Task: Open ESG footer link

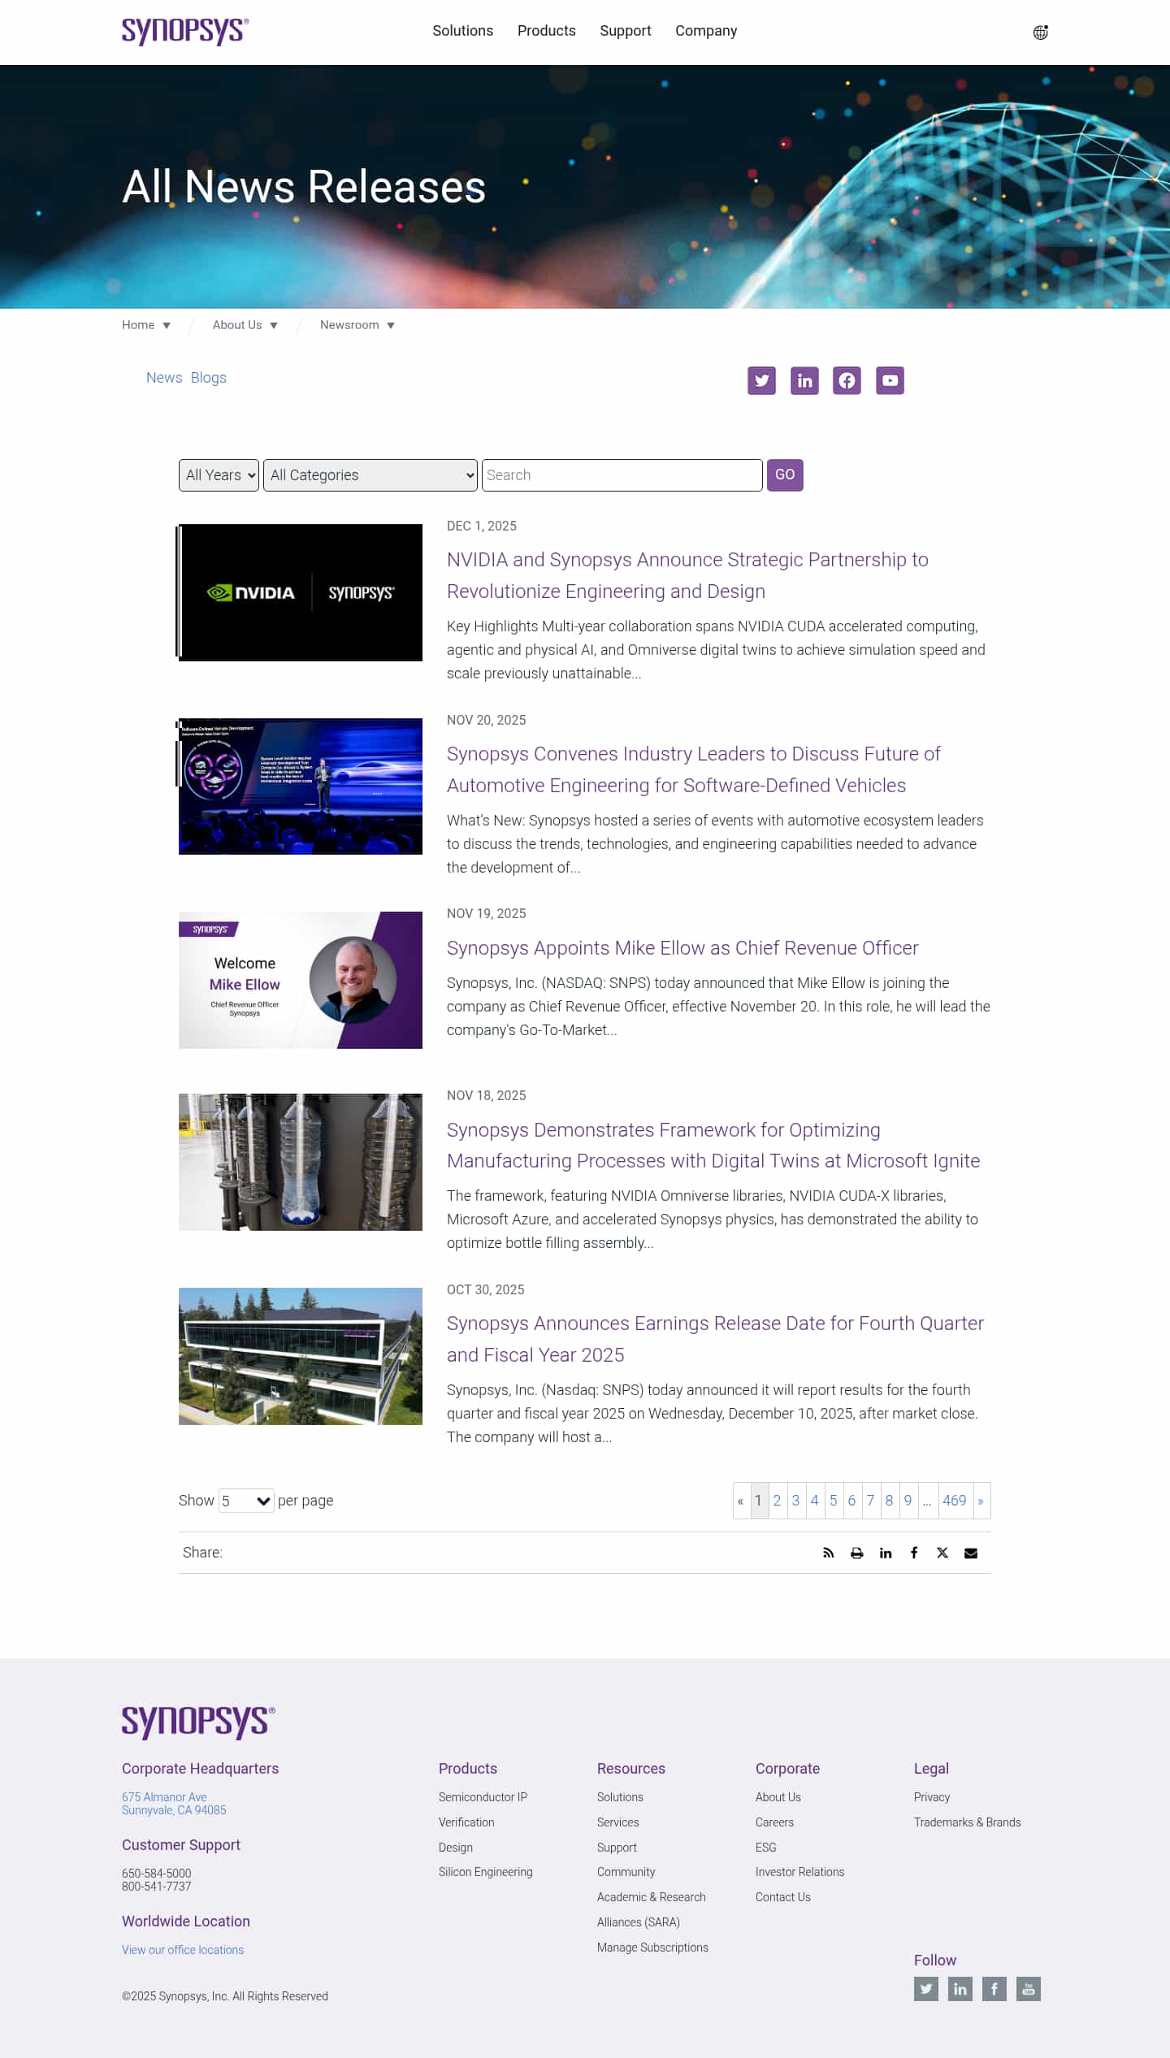Action: click(766, 1848)
